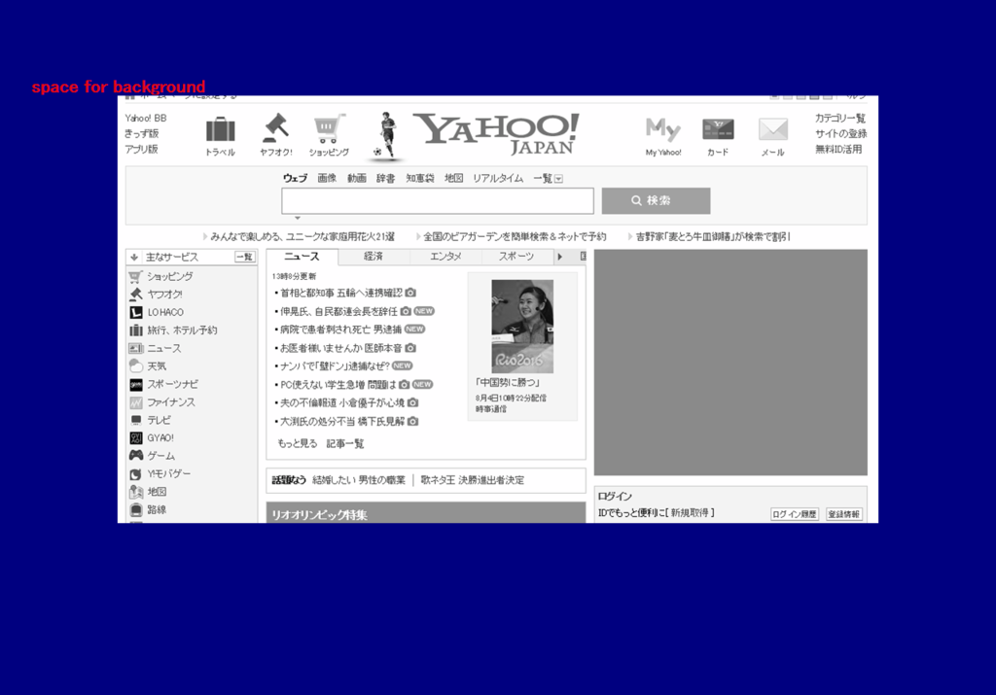Screen dimensions: 996x695
Task: Select the 画像 search tab
Action: tap(327, 178)
